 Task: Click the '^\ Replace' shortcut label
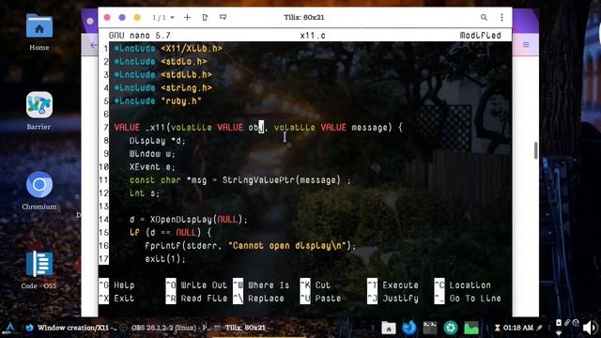coord(259,299)
